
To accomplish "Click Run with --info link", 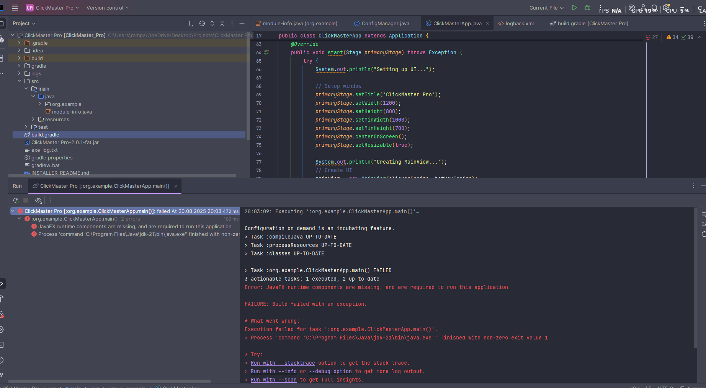I will (274, 371).
